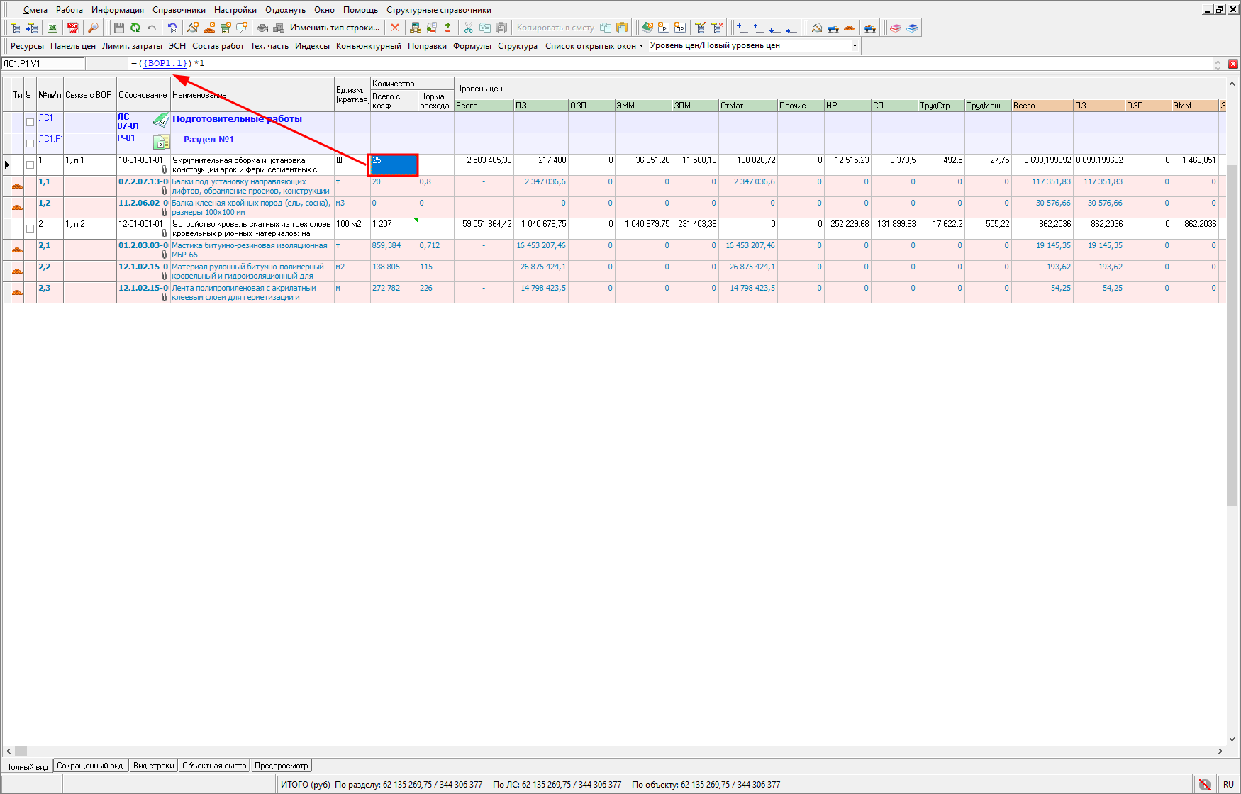Screen dimensions: 1241x794
Task: Click the vertical scrollbar down arrow
Action: [1232, 739]
